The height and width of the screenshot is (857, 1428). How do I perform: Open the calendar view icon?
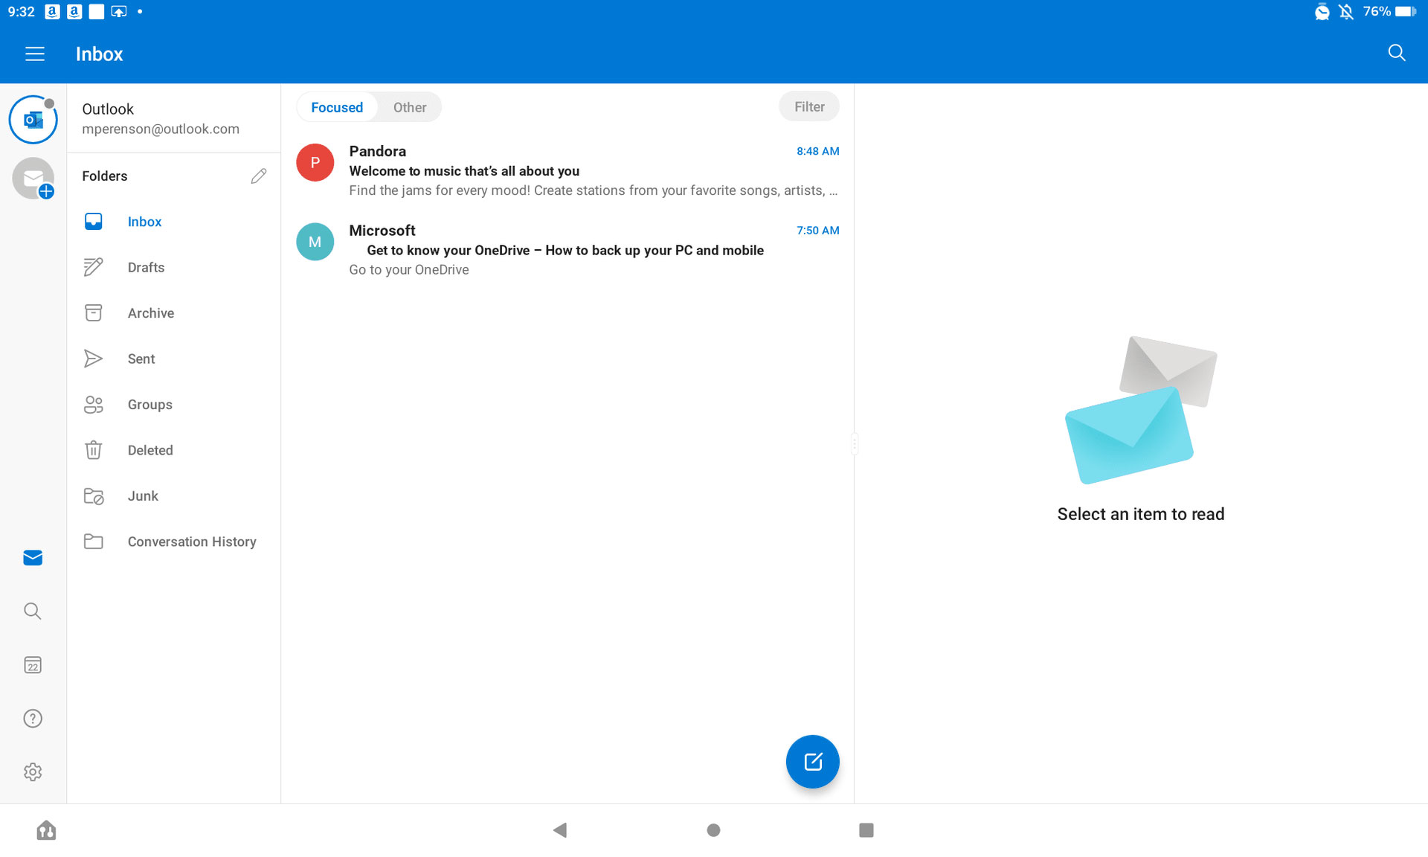point(33,664)
